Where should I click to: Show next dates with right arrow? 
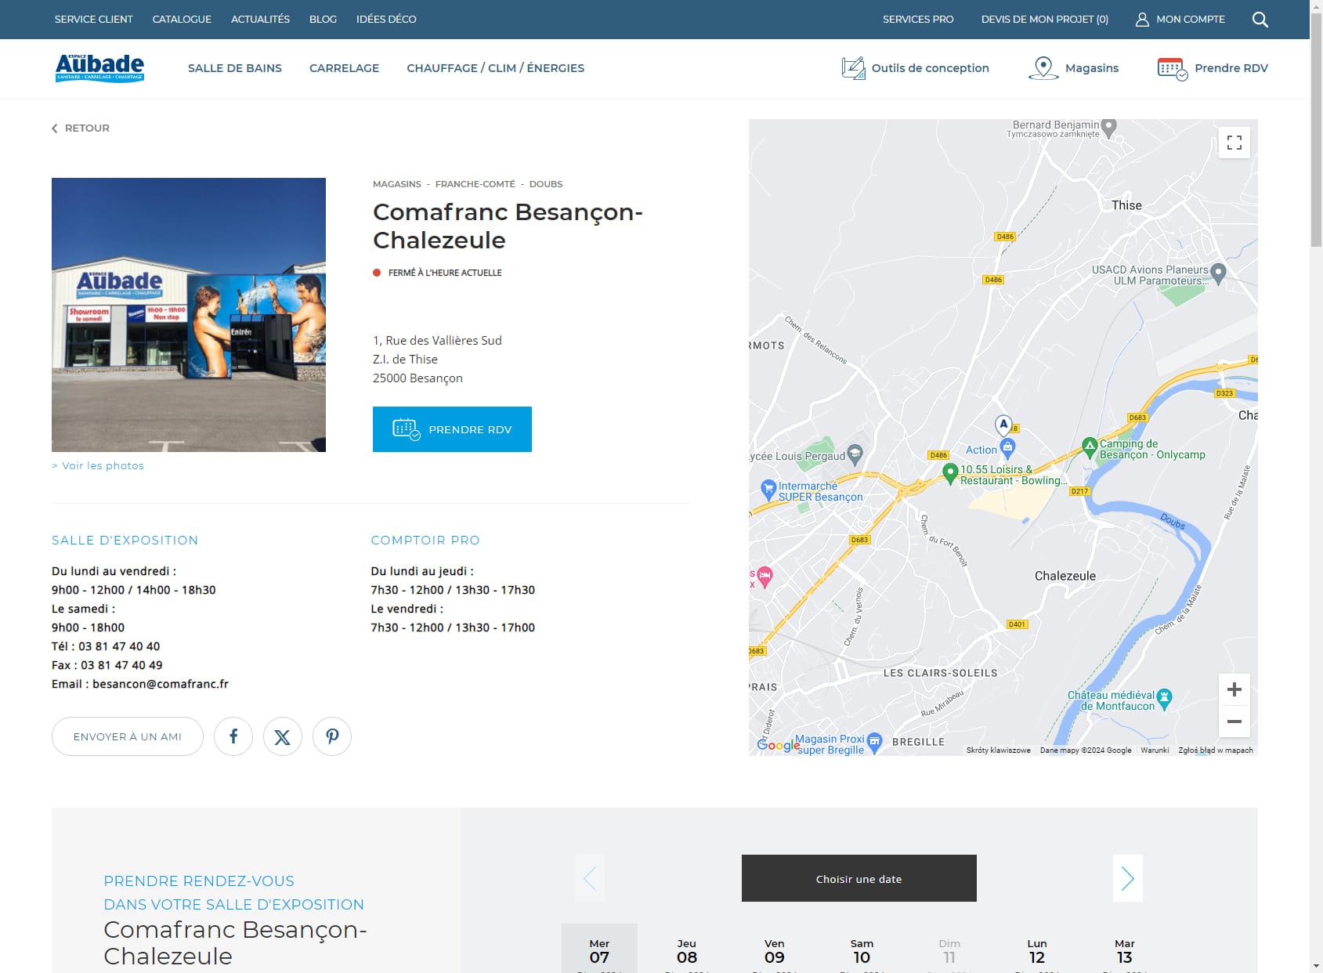tap(1128, 878)
